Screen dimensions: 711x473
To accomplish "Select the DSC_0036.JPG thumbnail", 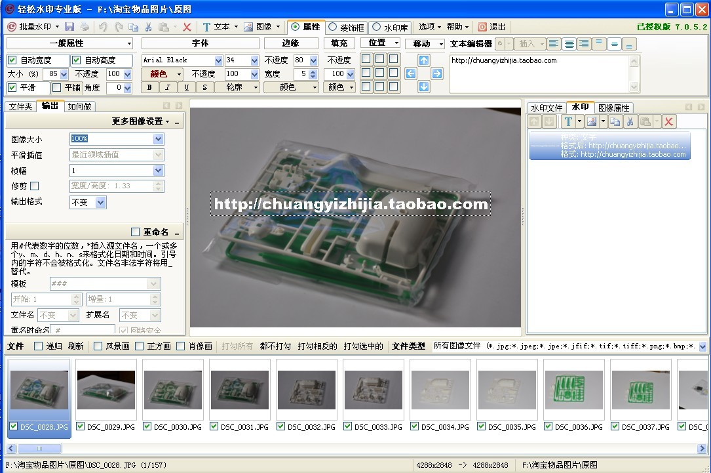I will click(x=574, y=390).
